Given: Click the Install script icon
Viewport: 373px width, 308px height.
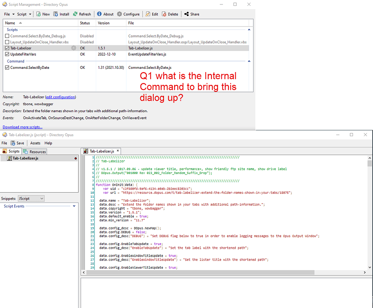Looking at the screenshot, I should click(x=55, y=14).
